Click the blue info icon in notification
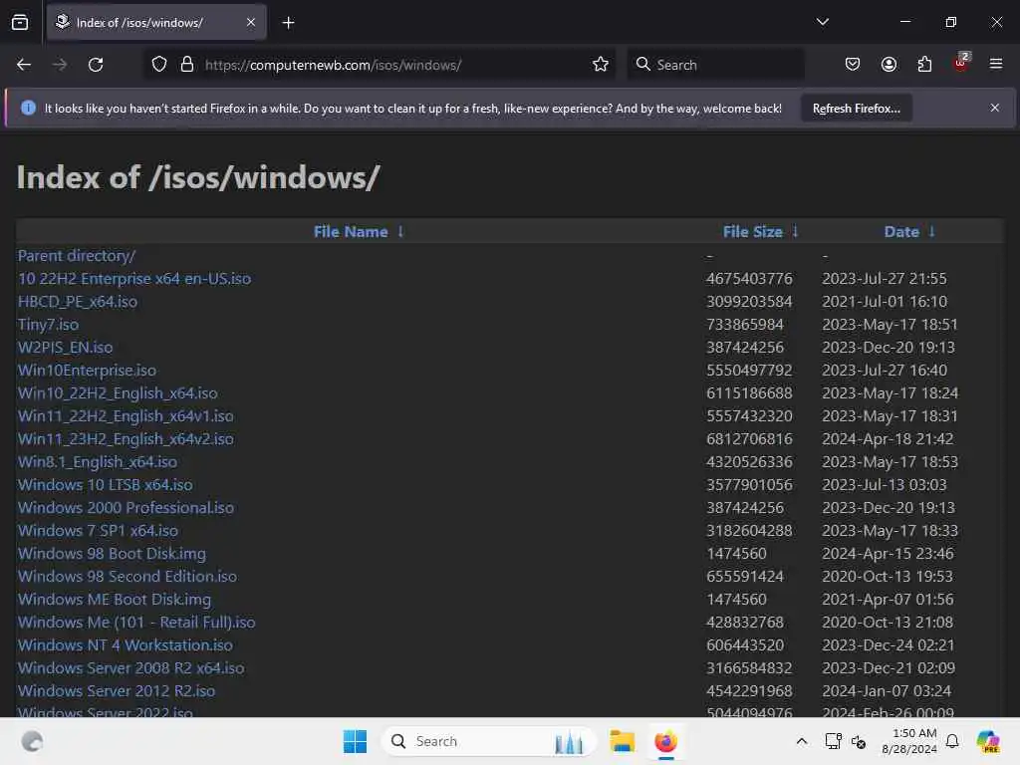 [x=28, y=108]
